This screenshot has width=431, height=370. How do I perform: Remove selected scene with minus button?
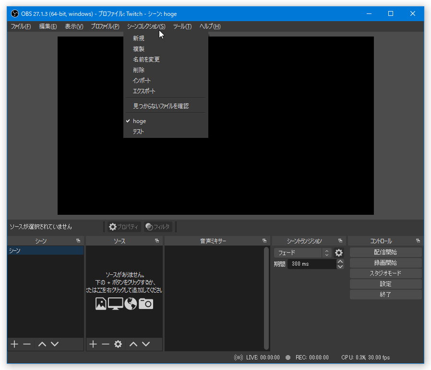[27, 344]
